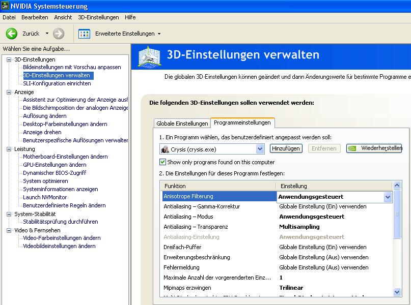Select 3D-Einstellungen verwalten in the tree
Viewport: 411px width, 305px height.
[58, 75]
